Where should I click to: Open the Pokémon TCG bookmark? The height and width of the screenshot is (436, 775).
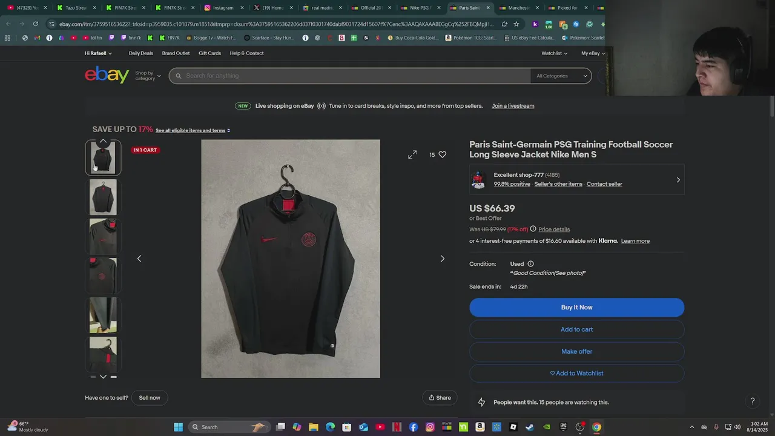tap(470, 38)
